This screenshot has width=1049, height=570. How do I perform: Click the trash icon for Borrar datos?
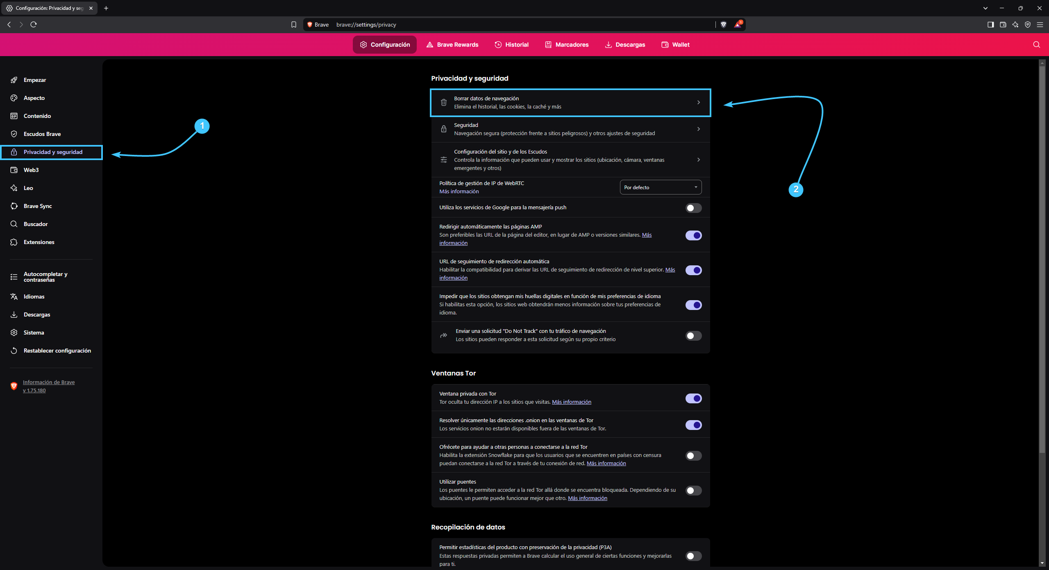[x=443, y=102]
